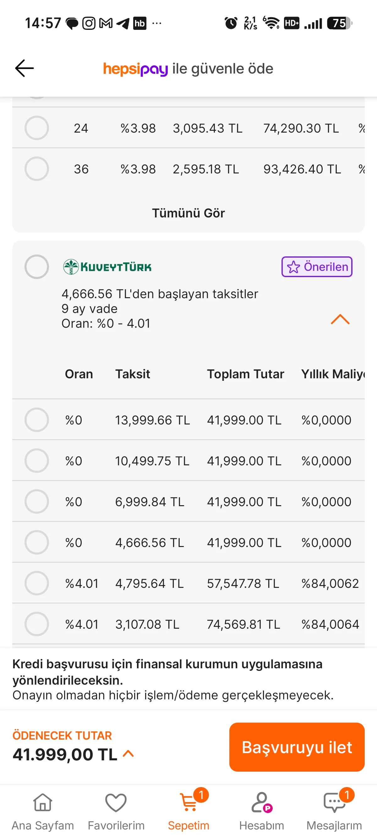Expand Ödenecek Tutar details arrow

click(x=128, y=753)
